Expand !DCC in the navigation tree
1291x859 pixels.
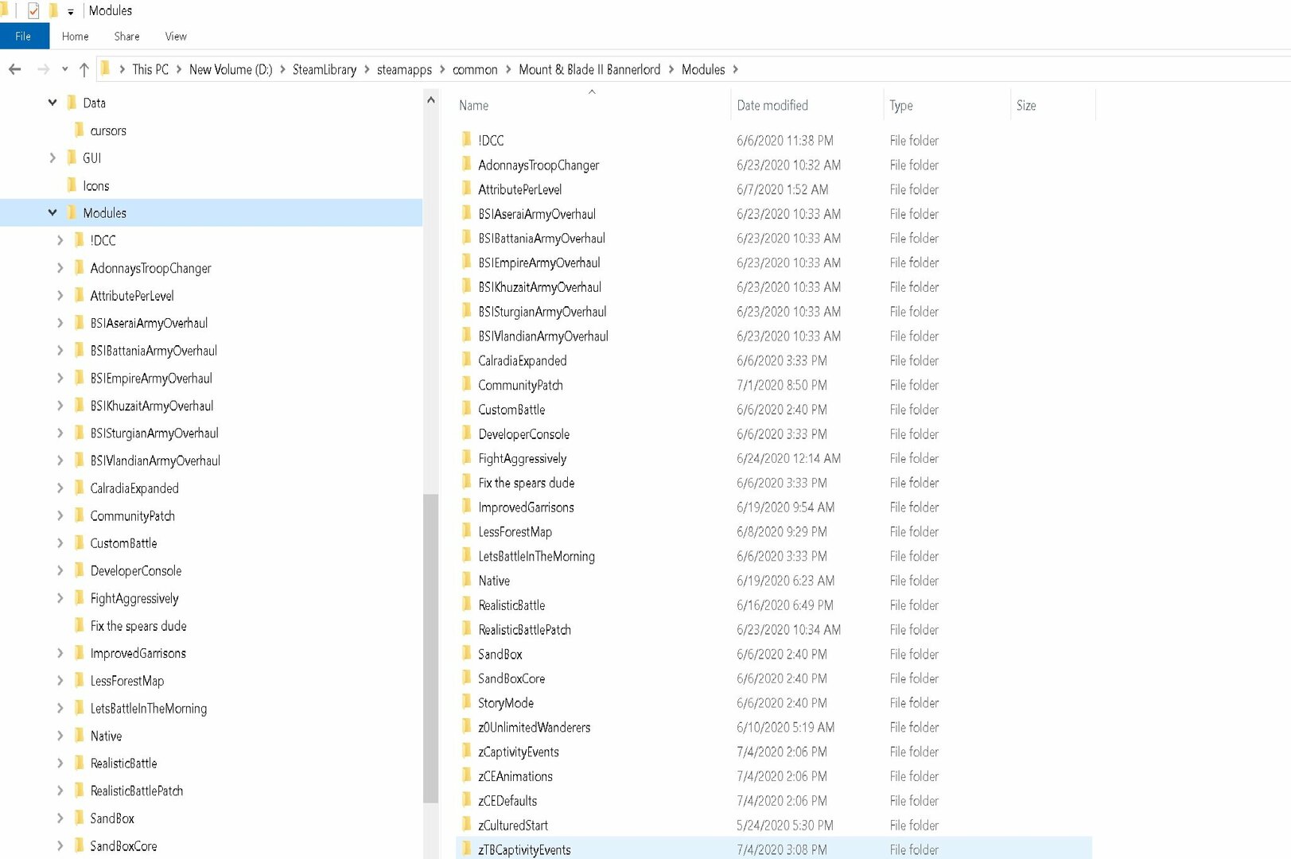(60, 240)
